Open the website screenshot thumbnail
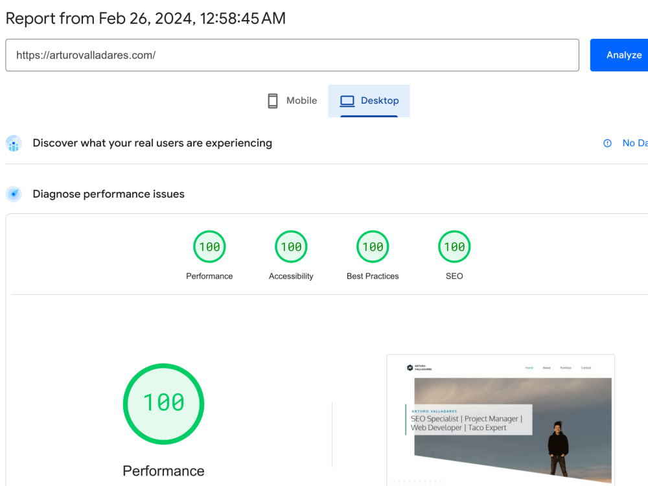This screenshot has height=486, width=648. click(x=500, y=420)
